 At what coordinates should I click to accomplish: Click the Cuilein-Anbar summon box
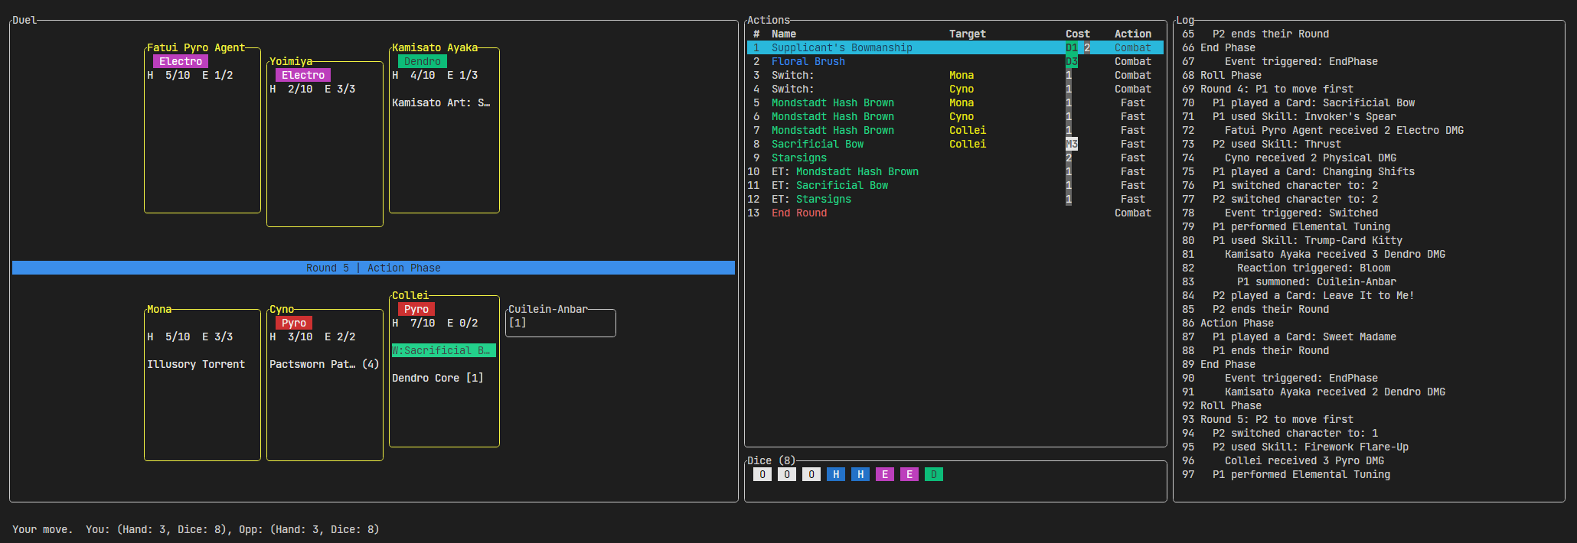click(560, 322)
